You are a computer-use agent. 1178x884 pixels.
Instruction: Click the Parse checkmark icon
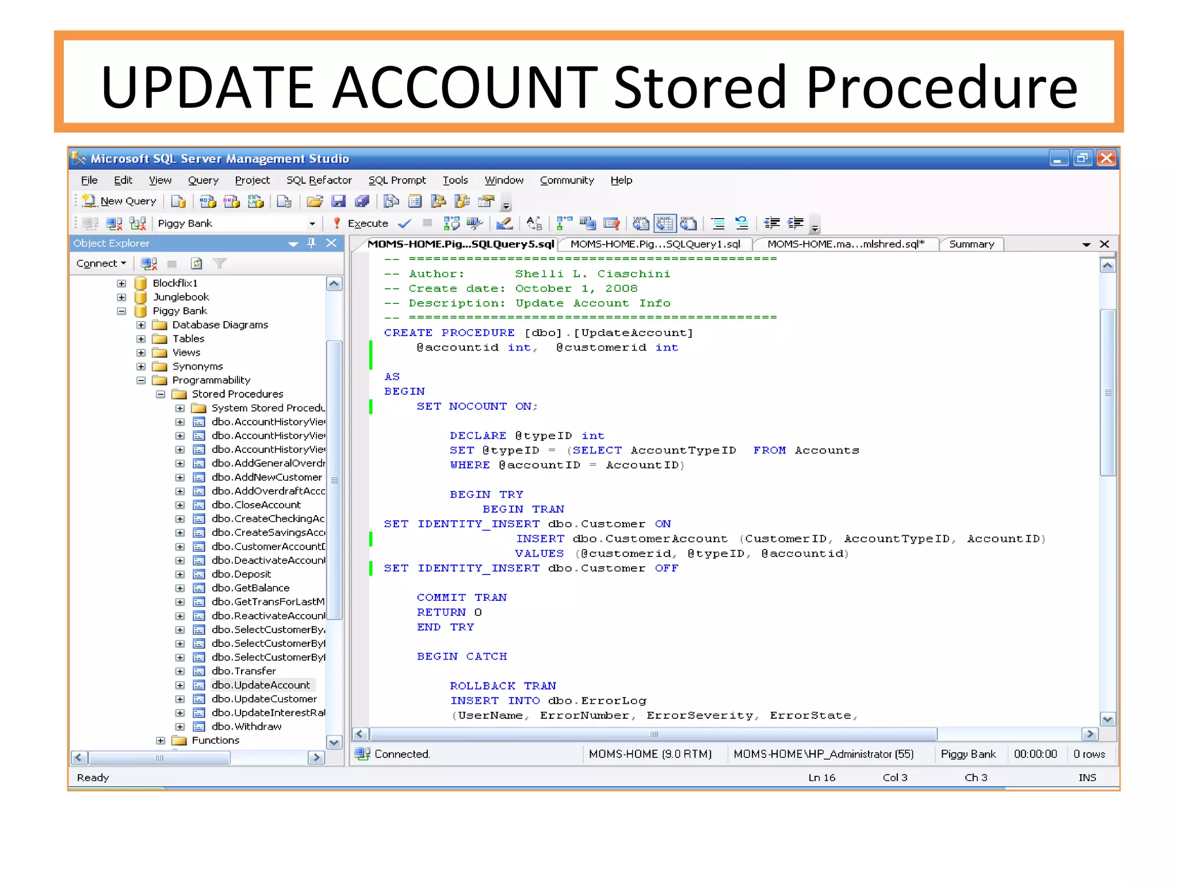click(x=405, y=223)
